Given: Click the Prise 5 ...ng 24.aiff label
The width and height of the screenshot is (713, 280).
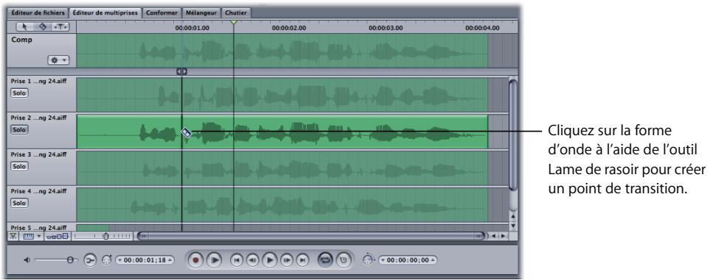Looking at the screenshot, I should (x=38, y=227).
